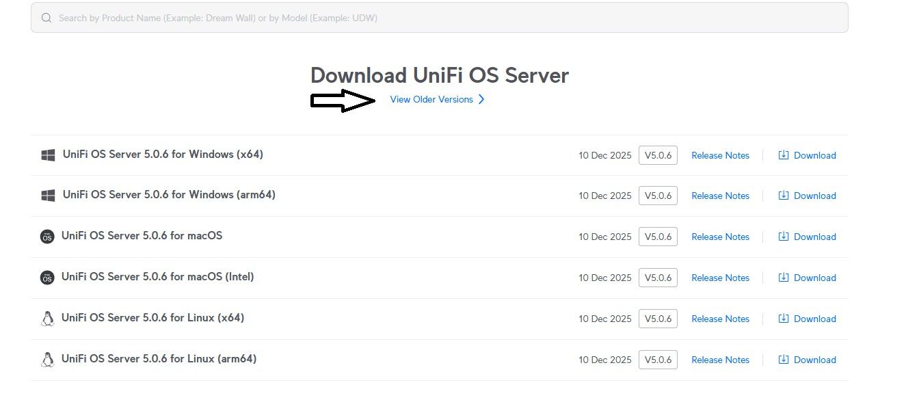Viewport: 919px width, 400px height.
Task: Expand View Older Versions chevron arrow
Action: (481, 100)
